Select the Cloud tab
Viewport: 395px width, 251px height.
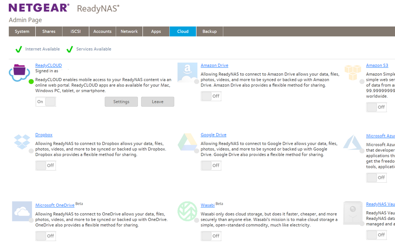click(x=183, y=32)
